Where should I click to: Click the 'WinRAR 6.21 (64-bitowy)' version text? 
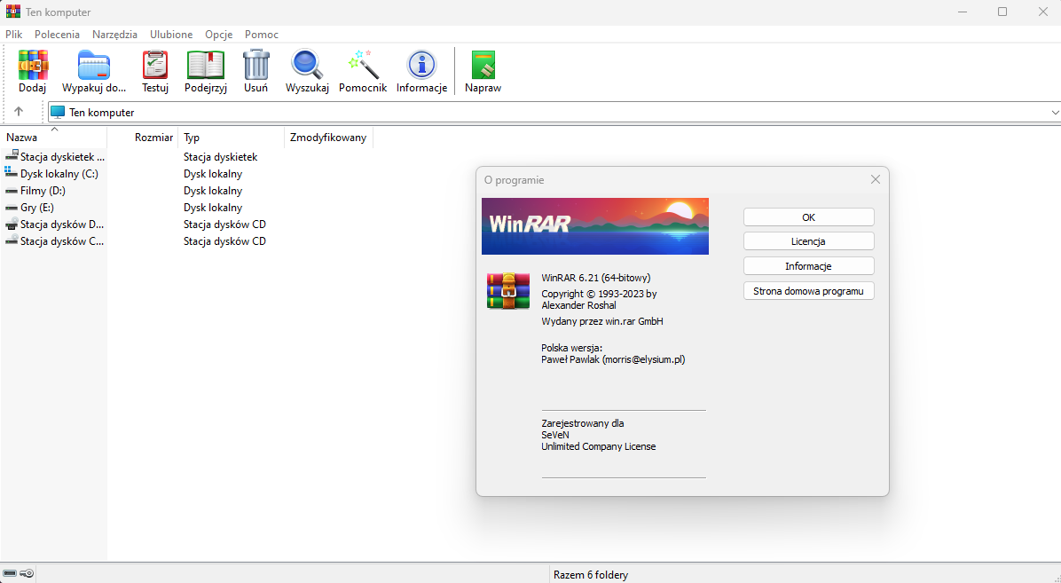coord(595,278)
